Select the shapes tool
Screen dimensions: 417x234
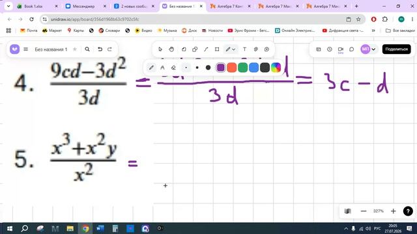pos(195,49)
